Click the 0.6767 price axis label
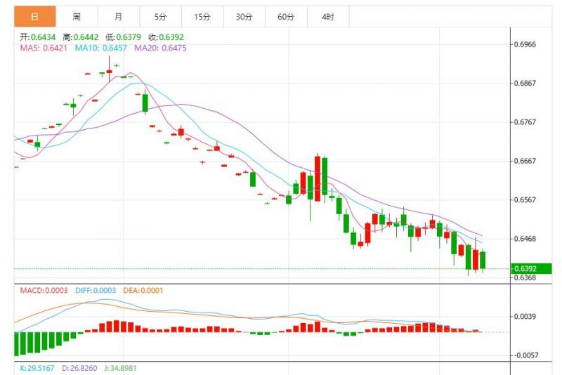562x375 pixels. tap(525, 122)
